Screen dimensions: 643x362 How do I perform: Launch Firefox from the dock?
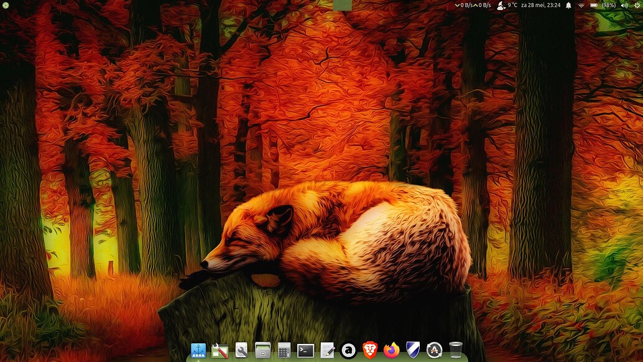pos(392,351)
